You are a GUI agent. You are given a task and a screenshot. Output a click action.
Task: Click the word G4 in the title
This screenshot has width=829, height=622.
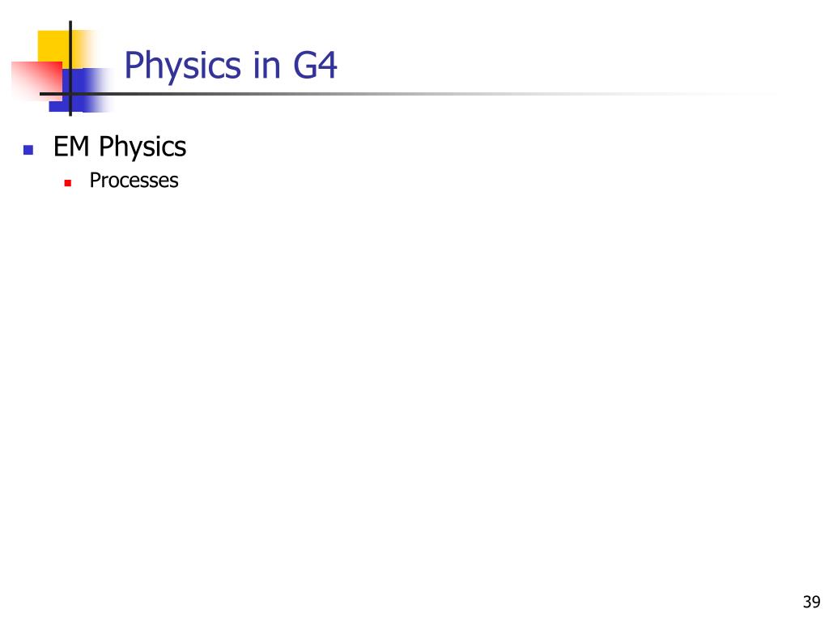click(x=315, y=64)
